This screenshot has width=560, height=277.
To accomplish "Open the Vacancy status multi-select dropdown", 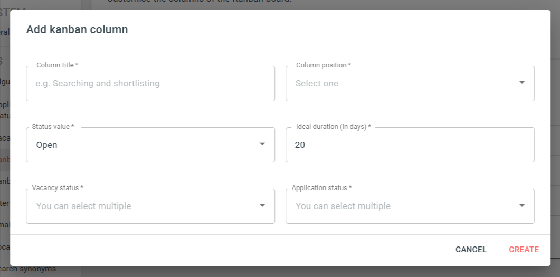I will pos(150,206).
